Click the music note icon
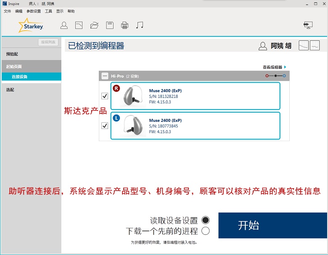The width and height of the screenshot is (328, 255). pos(140,25)
